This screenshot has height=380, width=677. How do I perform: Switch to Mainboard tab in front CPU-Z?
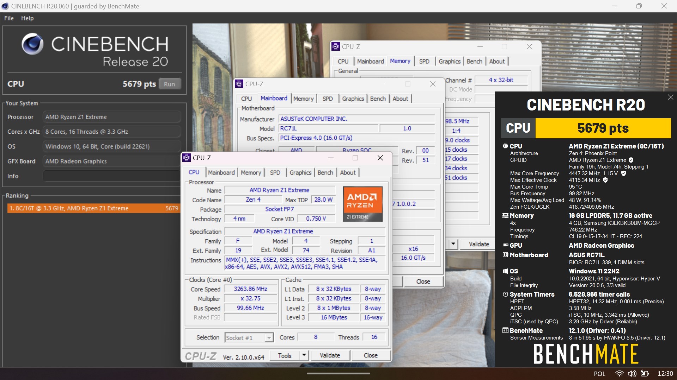(x=221, y=172)
